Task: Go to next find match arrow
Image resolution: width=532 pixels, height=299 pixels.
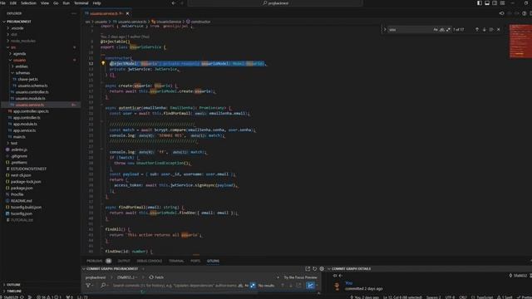Action: coord(484,30)
